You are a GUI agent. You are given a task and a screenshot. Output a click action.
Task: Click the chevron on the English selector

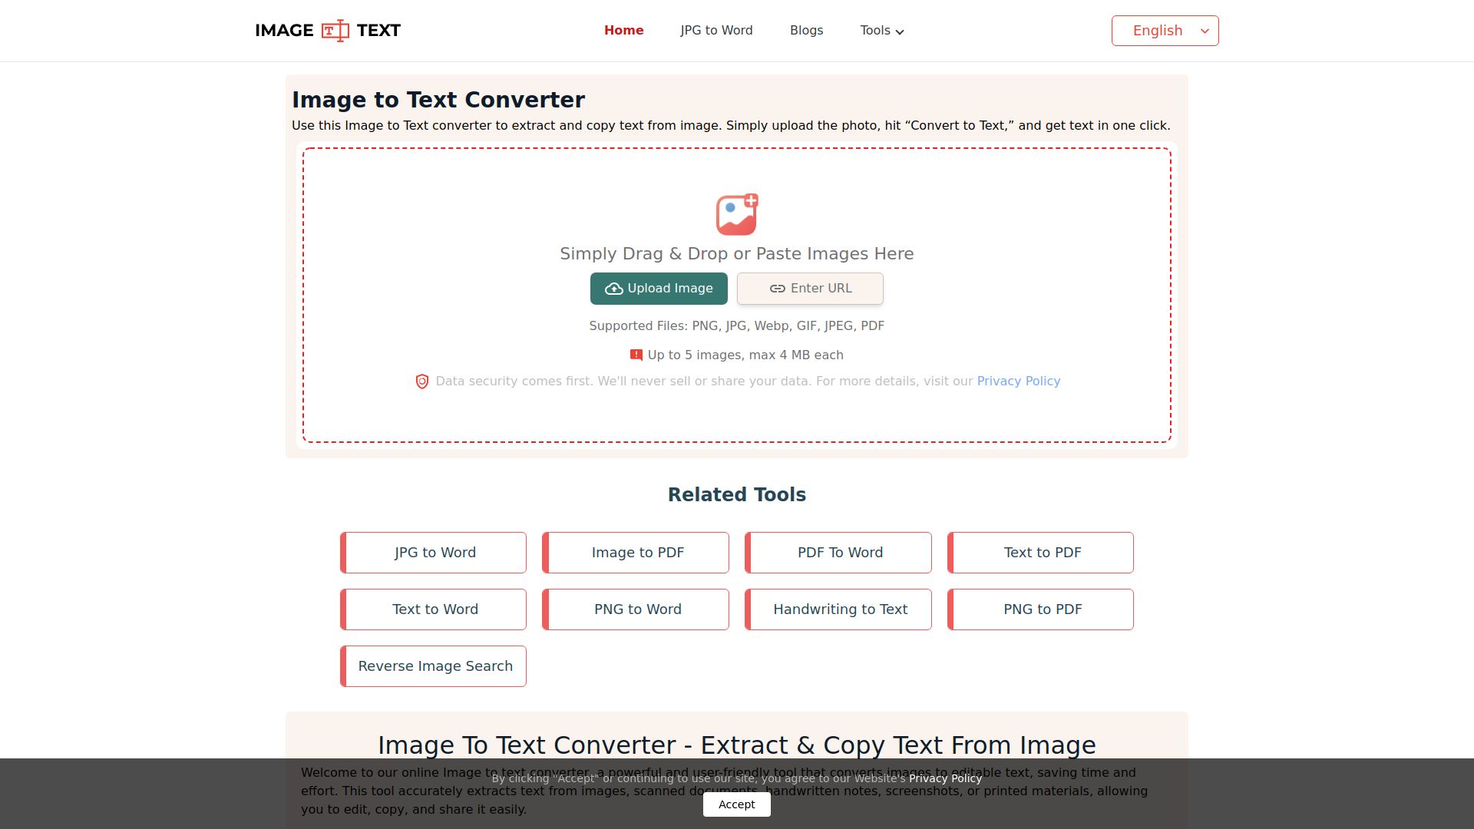pyautogui.click(x=1204, y=31)
